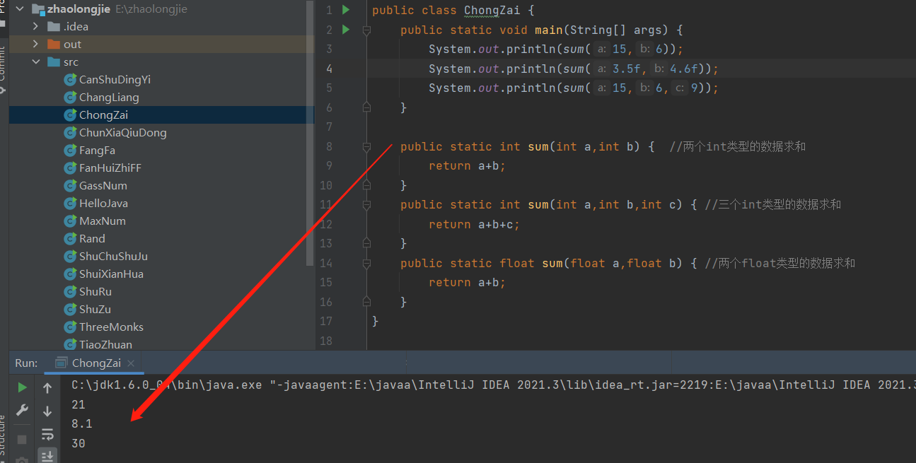Open ShuiXianHua class in the project tree
916x463 pixels.
111,274
